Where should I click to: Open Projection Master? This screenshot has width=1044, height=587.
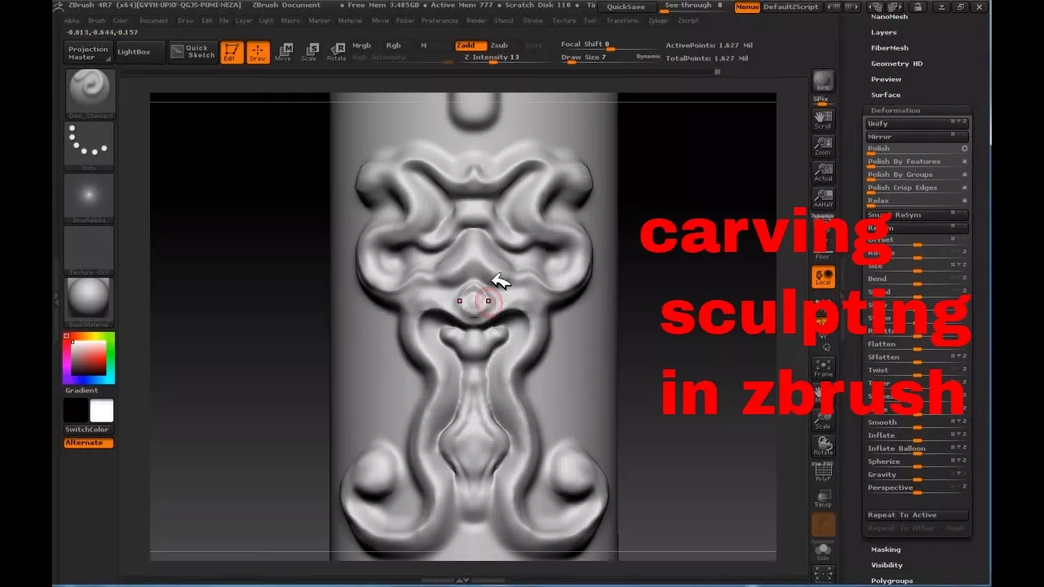pyautogui.click(x=88, y=52)
